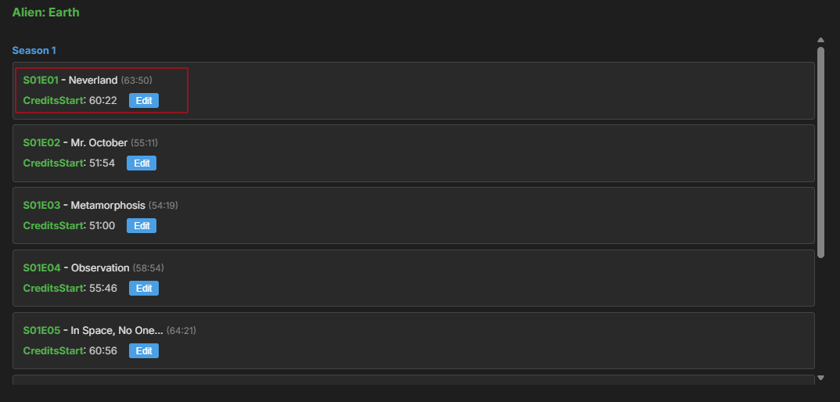Click the Metamorphosis episode name
Viewport: 840px width, 402px height.
tap(108, 206)
